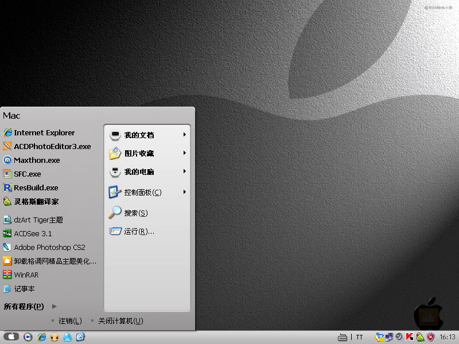Image resolution: width=459 pixels, height=344 pixels.
Task: Open the Kaspersky red K tray icon
Action: click(410, 337)
